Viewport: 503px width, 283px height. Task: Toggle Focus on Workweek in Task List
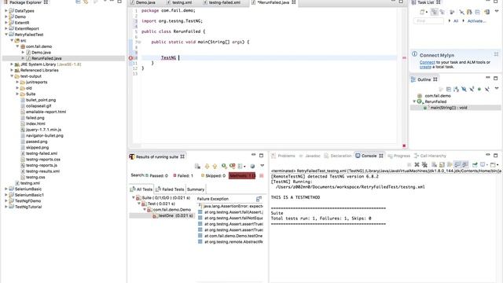(452, 13)
